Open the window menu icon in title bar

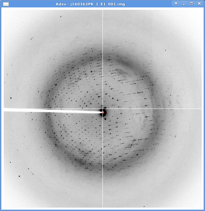6,4
